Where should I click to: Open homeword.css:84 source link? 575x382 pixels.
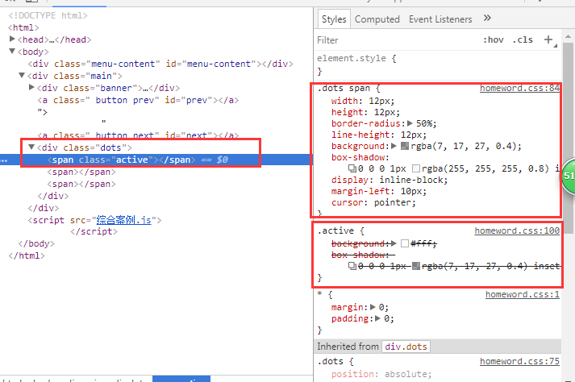coord(519,88)
